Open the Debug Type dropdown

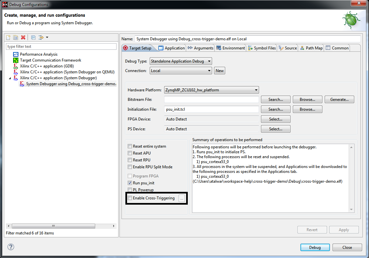coord(181,61)
